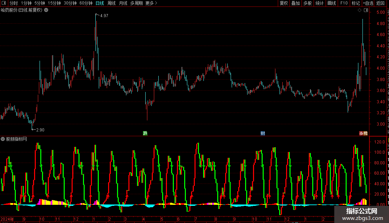Open F10 company information
This screenshot has width=389, height=223.
point(344,3)
